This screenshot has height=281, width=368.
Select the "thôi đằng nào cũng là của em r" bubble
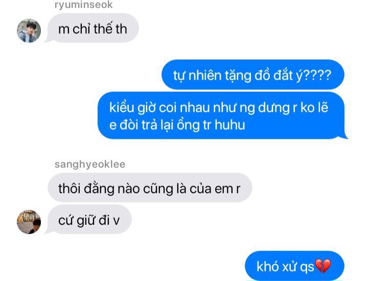150,188
